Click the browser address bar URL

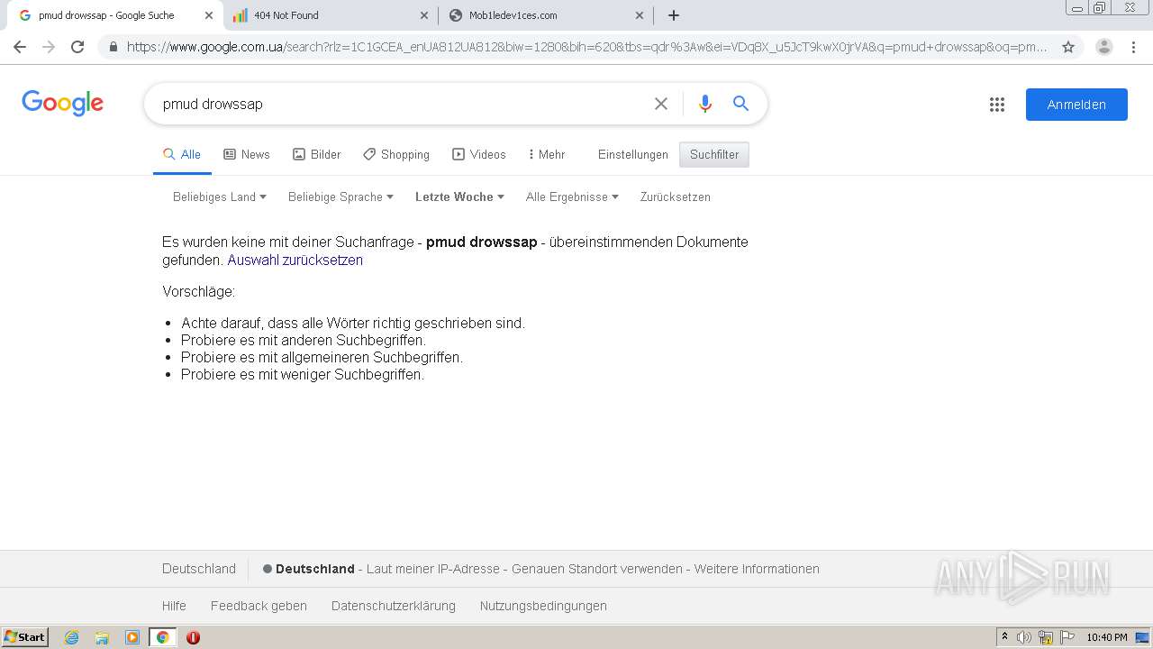pyautogui.click(x=586, y=47)
